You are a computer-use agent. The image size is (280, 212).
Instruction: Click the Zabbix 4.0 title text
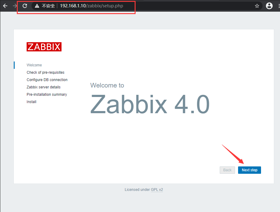(x=150, y=104)
